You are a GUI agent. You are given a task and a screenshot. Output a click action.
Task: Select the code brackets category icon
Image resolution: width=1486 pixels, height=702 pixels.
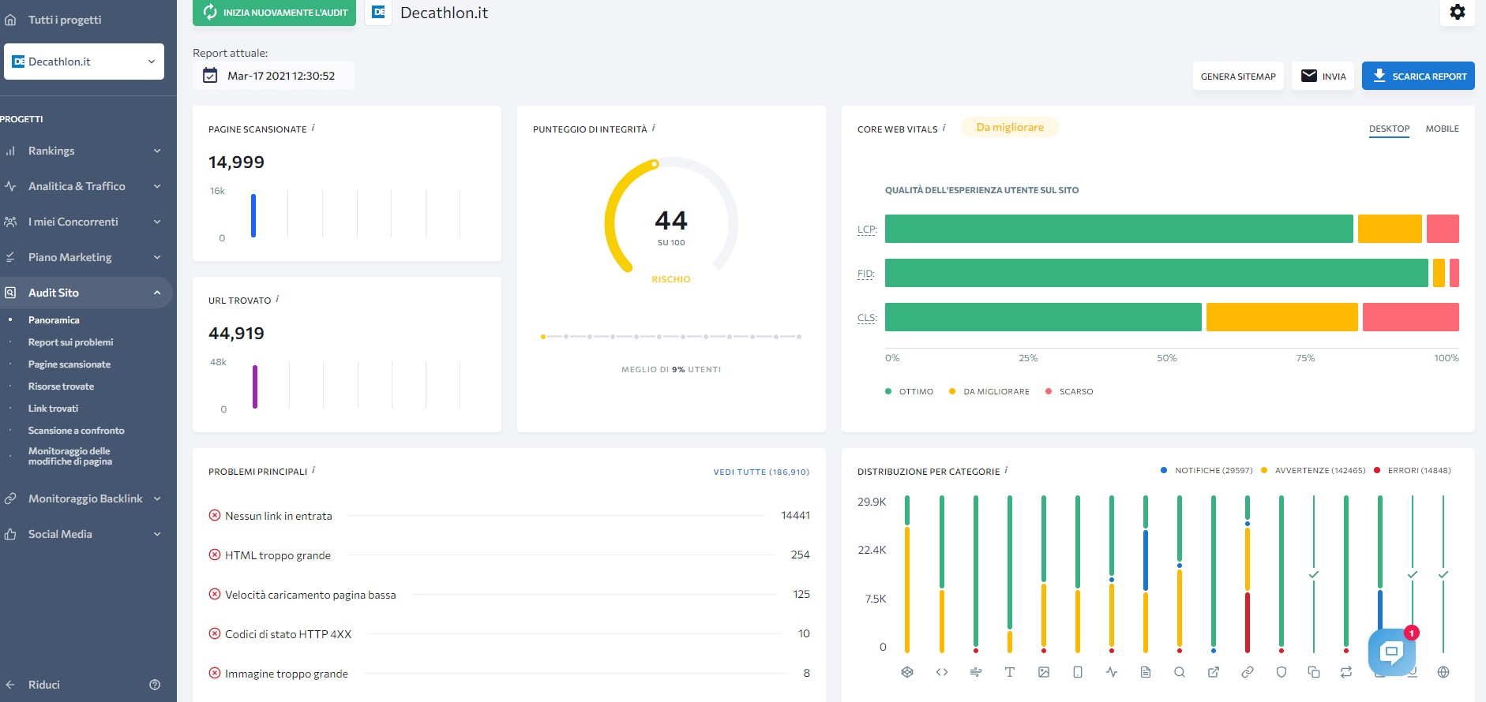tap(942, 672)
